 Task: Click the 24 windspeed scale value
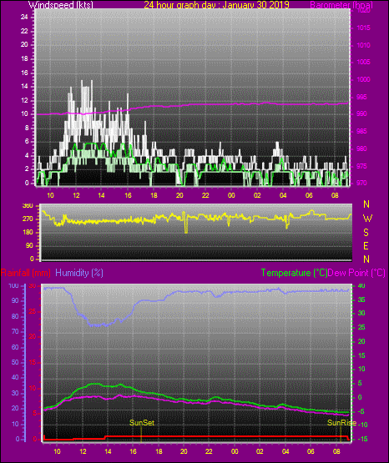click(24, 18)
